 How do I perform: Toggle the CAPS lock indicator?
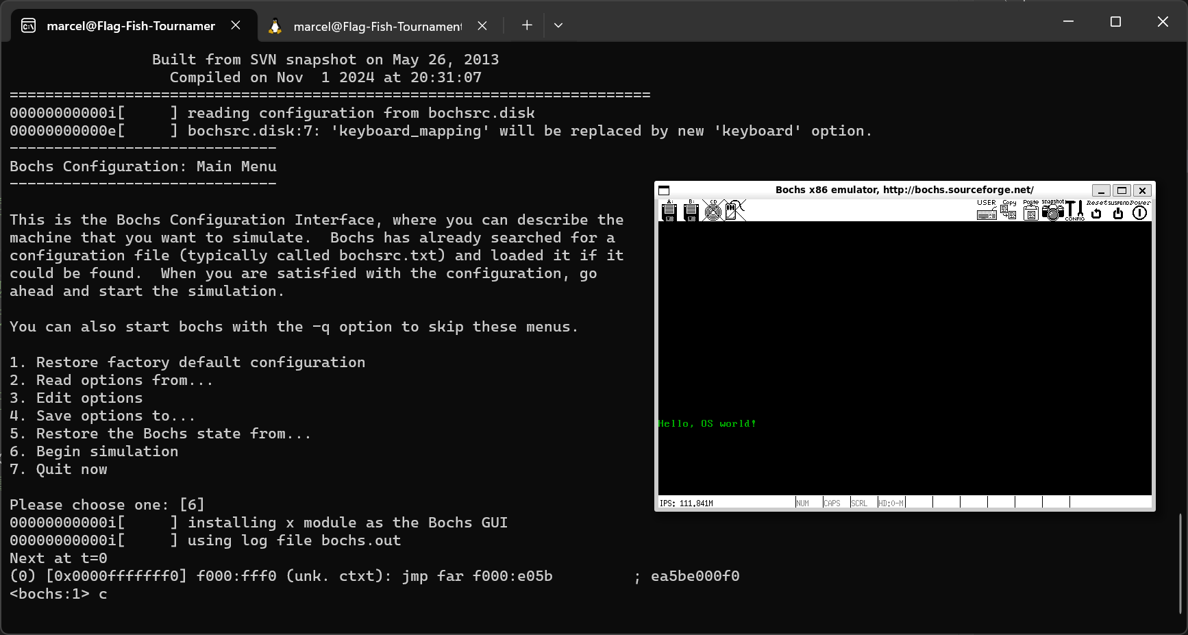(x=832, y=502)
